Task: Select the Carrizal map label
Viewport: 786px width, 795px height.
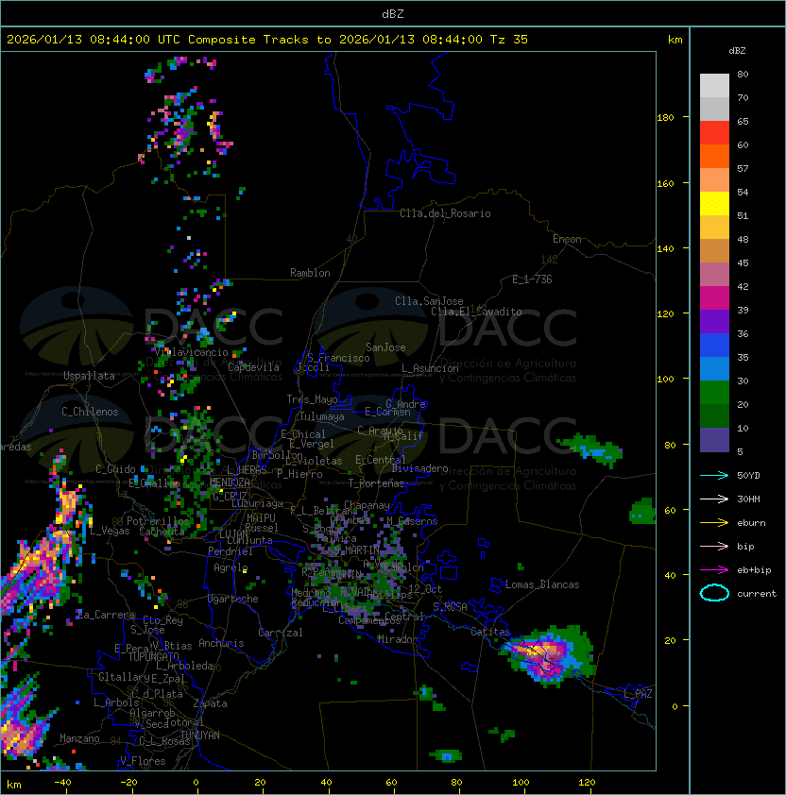Action: (x=280, y=633)
